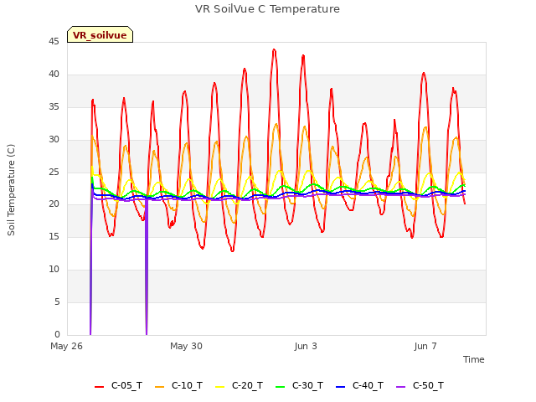Click the C-40_T legend label

click(368, 386)
